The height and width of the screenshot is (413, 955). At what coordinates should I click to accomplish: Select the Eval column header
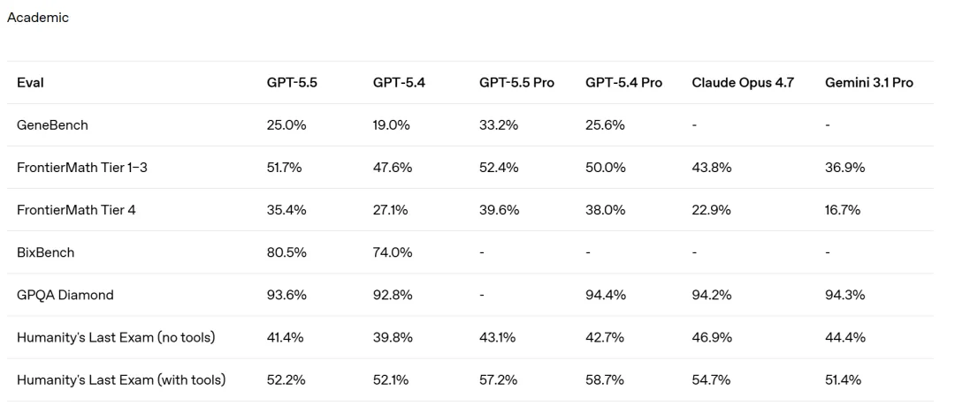(x=30, y=83)
